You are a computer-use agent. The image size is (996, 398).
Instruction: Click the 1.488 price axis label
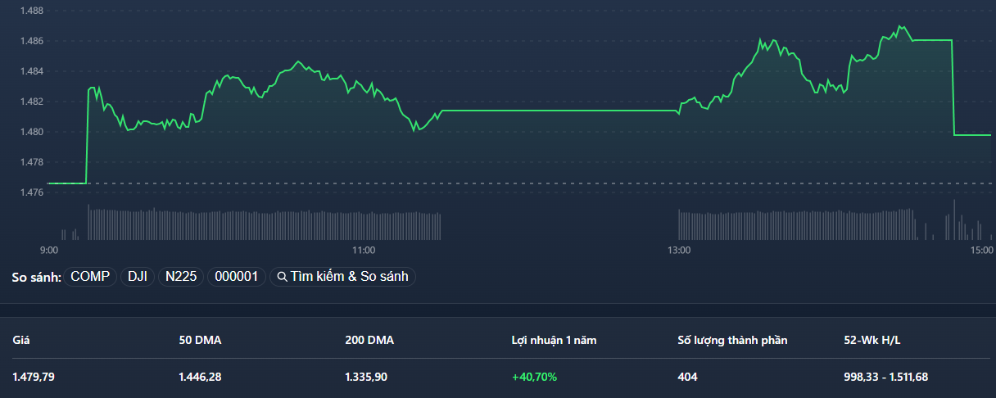coord(32,11)
